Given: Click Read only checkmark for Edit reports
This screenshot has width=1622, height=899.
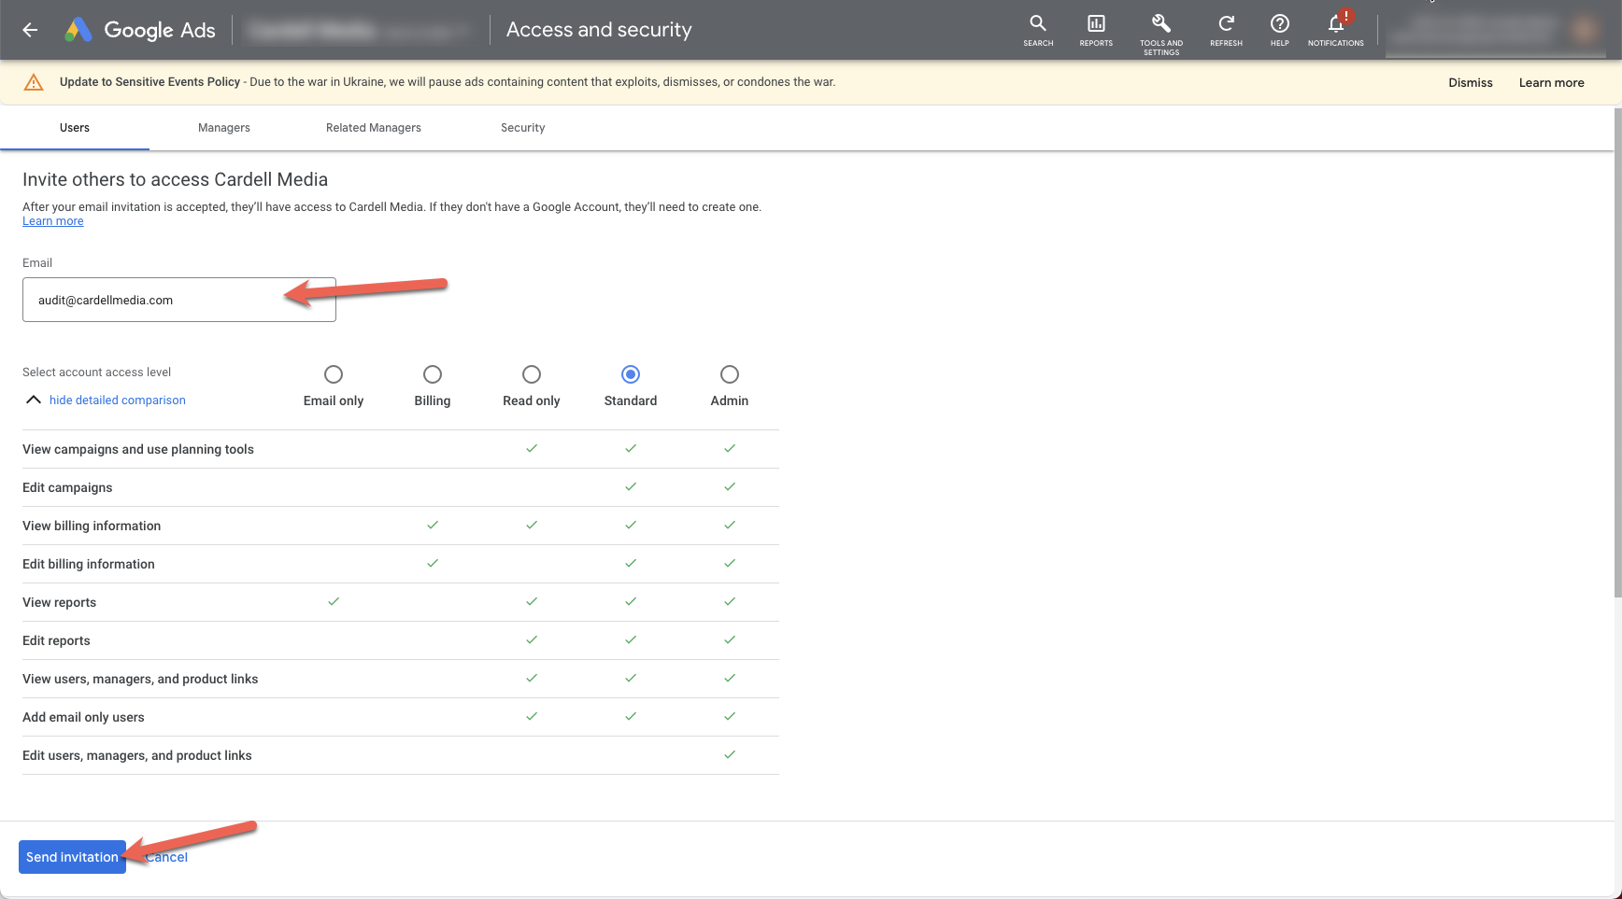Looking at the screenshot, I should point(532,639).
